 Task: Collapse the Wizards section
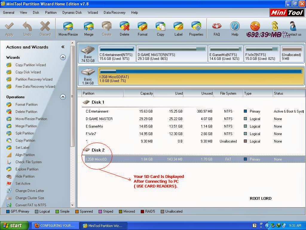(x=63, y=57)
